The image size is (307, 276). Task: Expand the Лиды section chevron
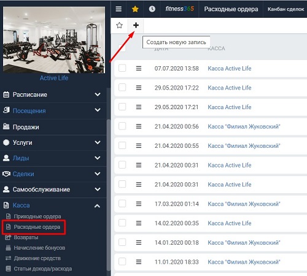coord(98,158)
